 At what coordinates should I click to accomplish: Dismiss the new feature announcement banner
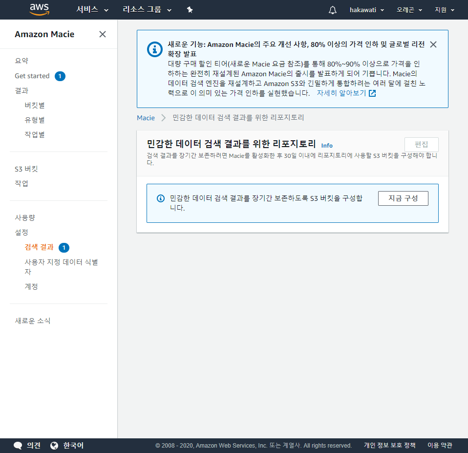click(433, 44)
